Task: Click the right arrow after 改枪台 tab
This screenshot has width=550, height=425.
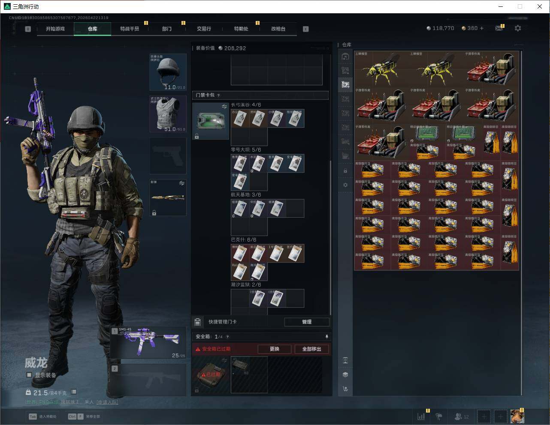Action: pyautogui.click(x=306, y=29)
